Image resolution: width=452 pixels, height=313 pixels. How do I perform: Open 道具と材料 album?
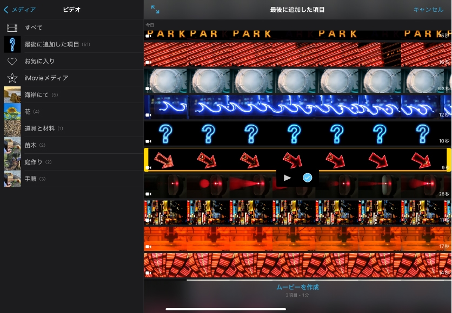pos(40,128)
